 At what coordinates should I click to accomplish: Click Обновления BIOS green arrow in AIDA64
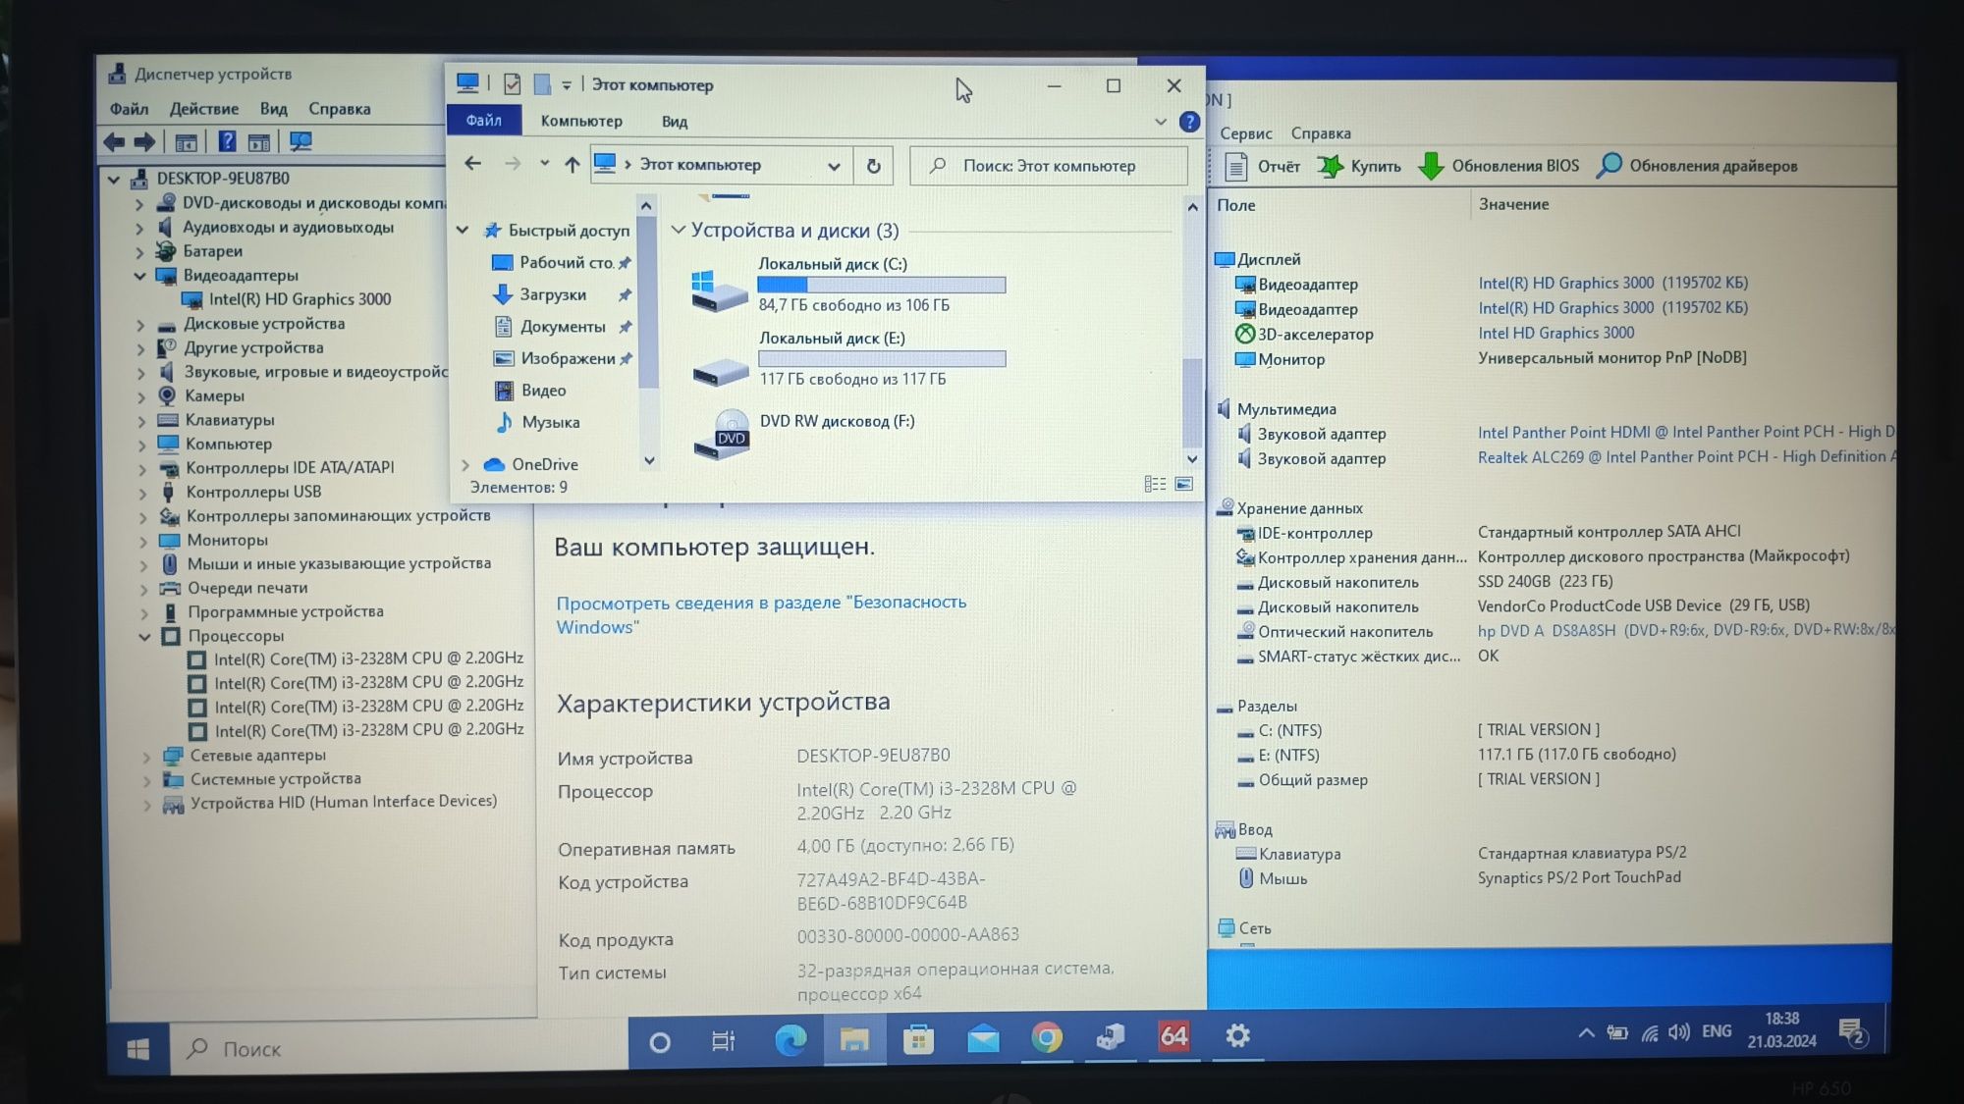pos(1431,166)
